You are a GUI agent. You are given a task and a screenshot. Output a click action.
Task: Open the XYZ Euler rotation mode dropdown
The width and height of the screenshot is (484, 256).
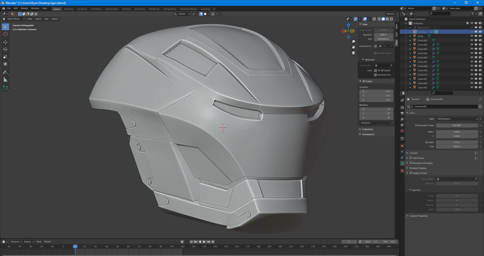coord(376,123)
